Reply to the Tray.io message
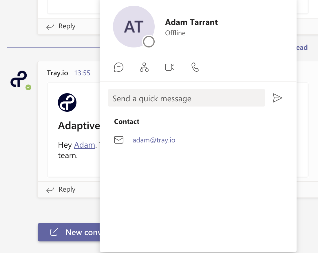 (67, 189)
